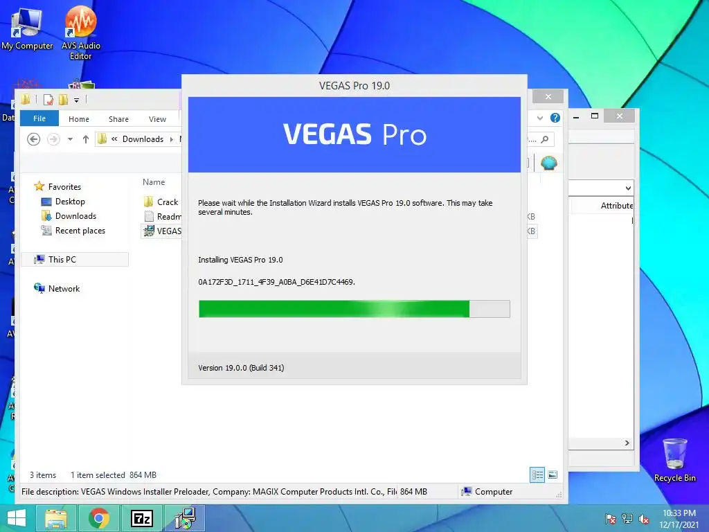709x532 pixels.
Task: Click the Explorer Forward arrow
Action: point(53,139)
